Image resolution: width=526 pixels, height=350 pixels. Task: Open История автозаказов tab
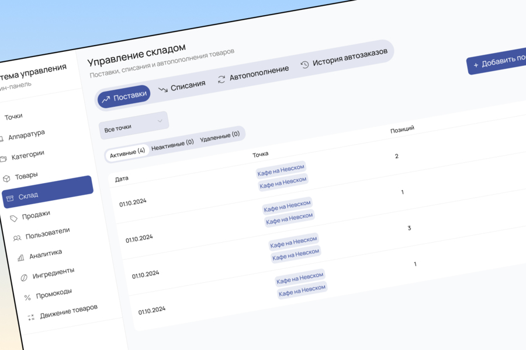coord(344,57)
